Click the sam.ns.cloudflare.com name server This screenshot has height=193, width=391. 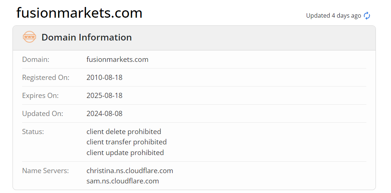(123, 181)
